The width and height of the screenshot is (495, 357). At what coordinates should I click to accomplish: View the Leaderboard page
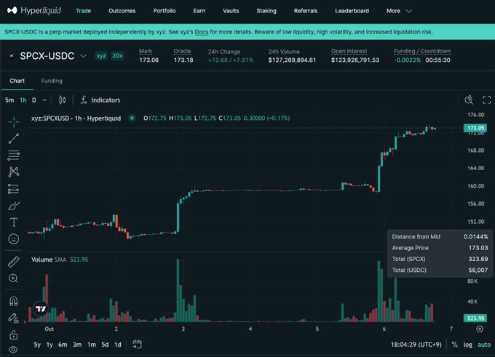(x=352, y=11)
